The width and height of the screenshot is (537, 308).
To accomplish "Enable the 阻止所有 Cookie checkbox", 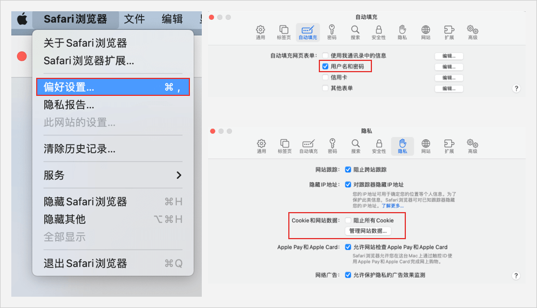I will (348, 221).
